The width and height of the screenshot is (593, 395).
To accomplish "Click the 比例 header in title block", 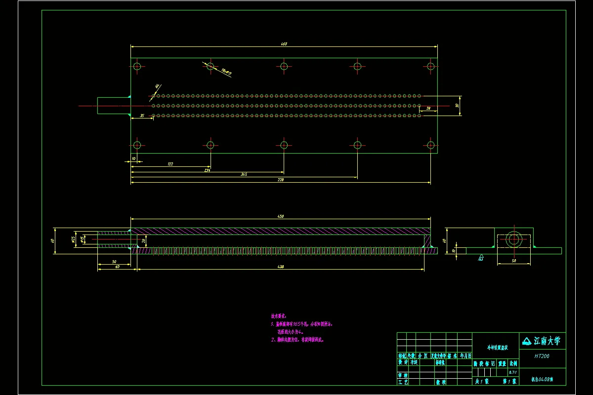I will click(513, 363).
